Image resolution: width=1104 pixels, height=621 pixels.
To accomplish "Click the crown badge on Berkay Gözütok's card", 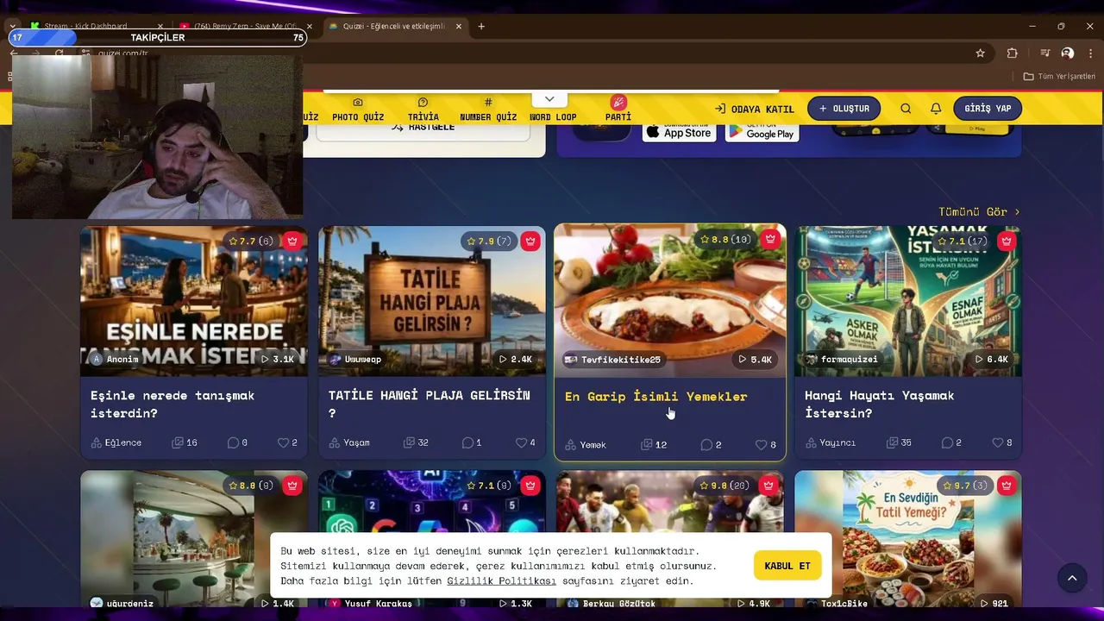I will pos(768,486).
